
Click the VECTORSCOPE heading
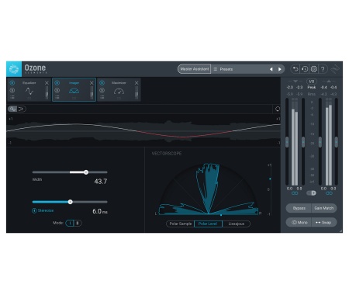coord(167,154)
